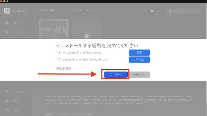Switch to grid view icon

(x=152, y=11)
